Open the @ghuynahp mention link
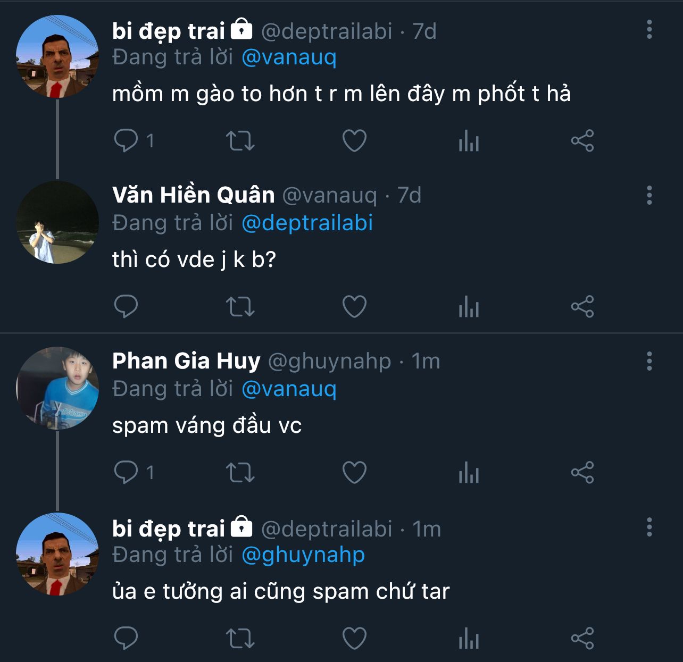 pyautogui.click(x=303, y=555)
